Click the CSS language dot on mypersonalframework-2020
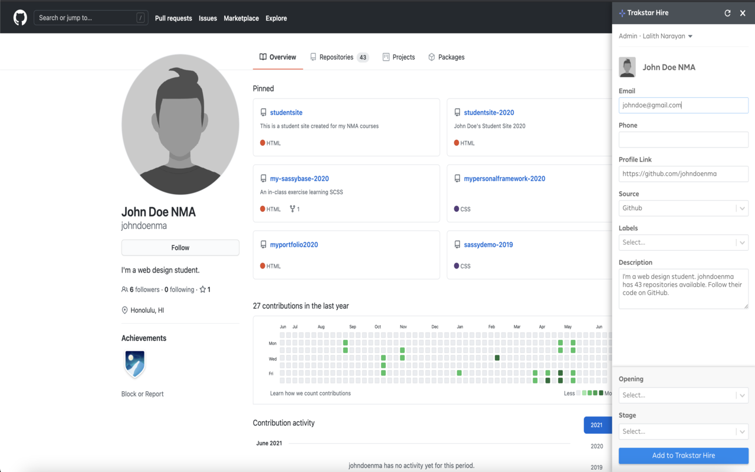The image size is (755, 472). [x=457, y=209]
